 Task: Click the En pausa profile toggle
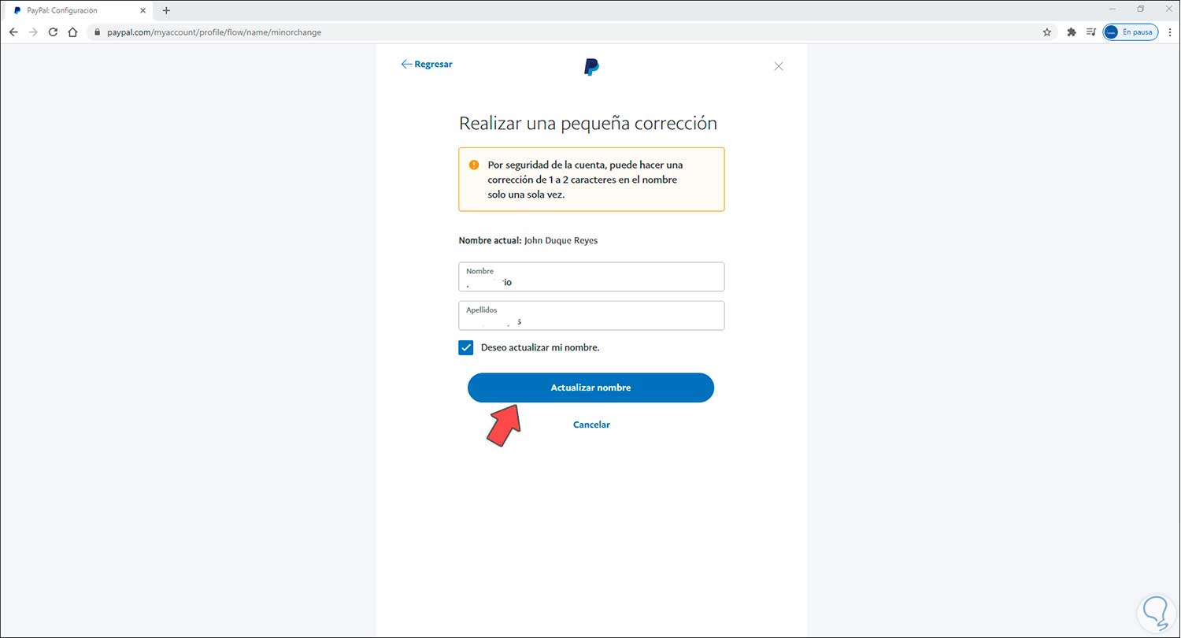(1130, 32)
